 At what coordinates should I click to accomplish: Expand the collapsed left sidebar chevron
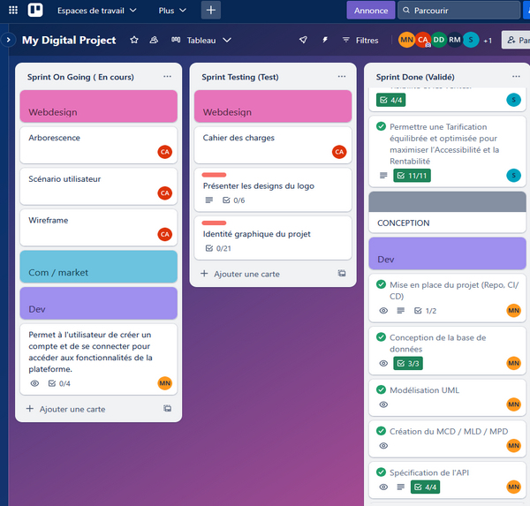pos(8,40)
